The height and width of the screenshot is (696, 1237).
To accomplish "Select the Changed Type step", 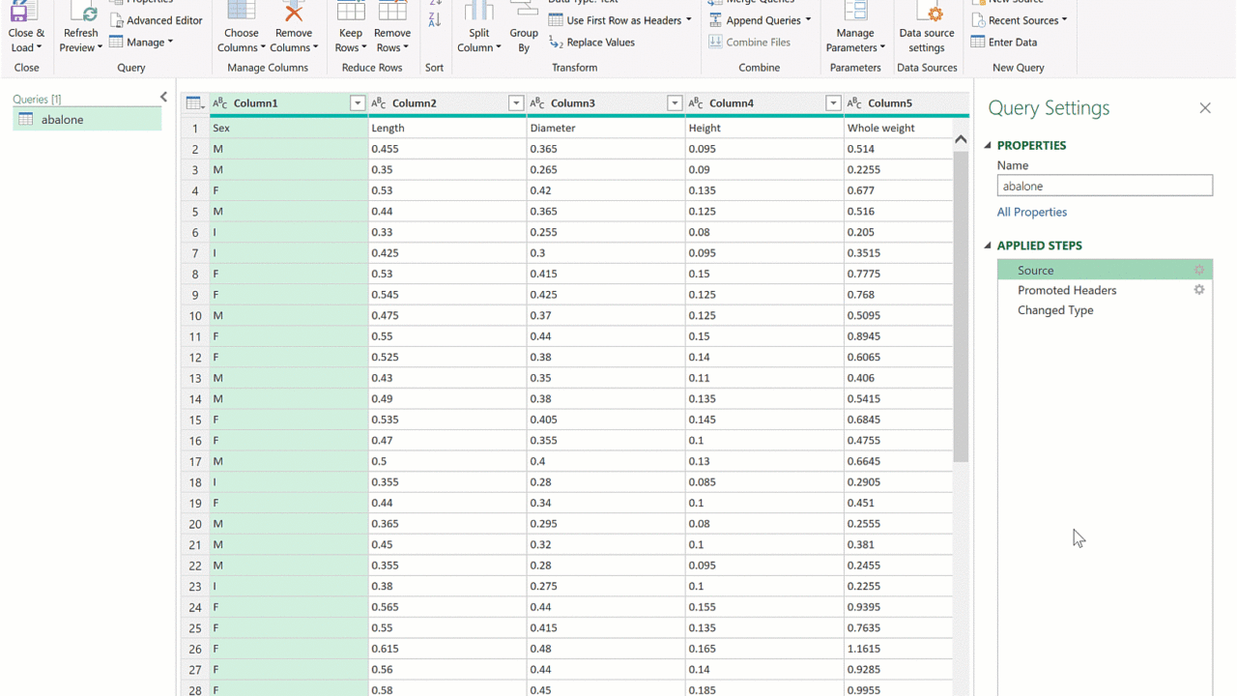I will click(1055, 310).
